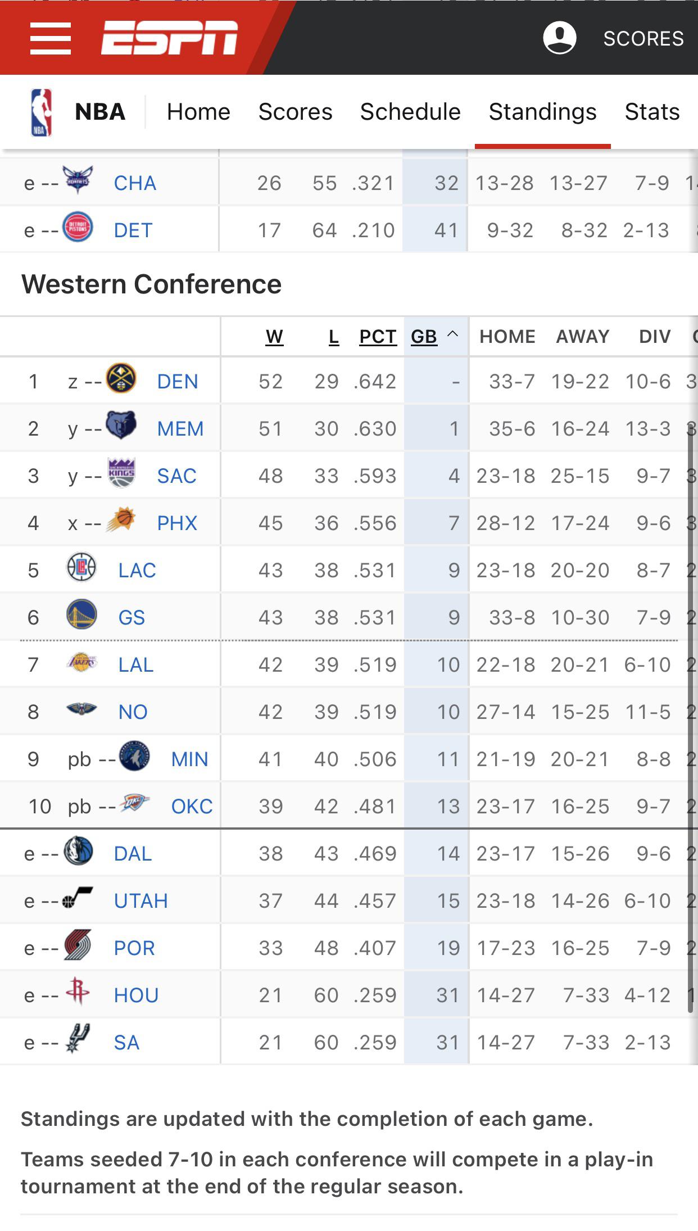Sort standings by PCT column

pyautogui.click(x=378, y=336)
